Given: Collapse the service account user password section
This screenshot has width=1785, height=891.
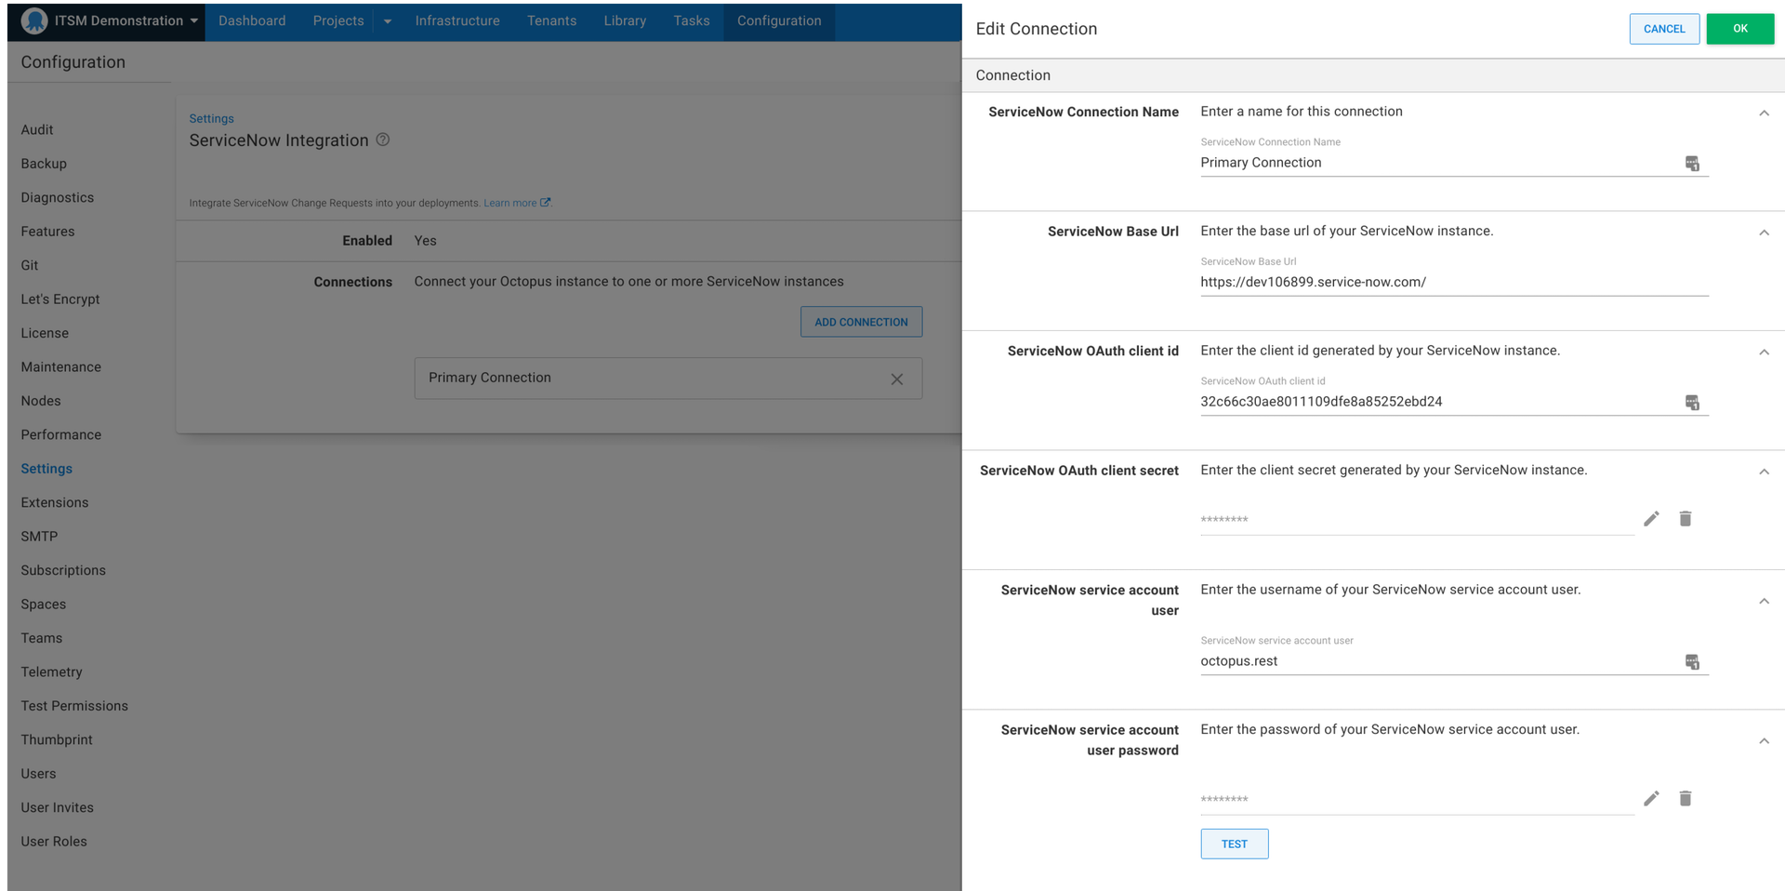Looking at the screenshot, I should 1765,741.
